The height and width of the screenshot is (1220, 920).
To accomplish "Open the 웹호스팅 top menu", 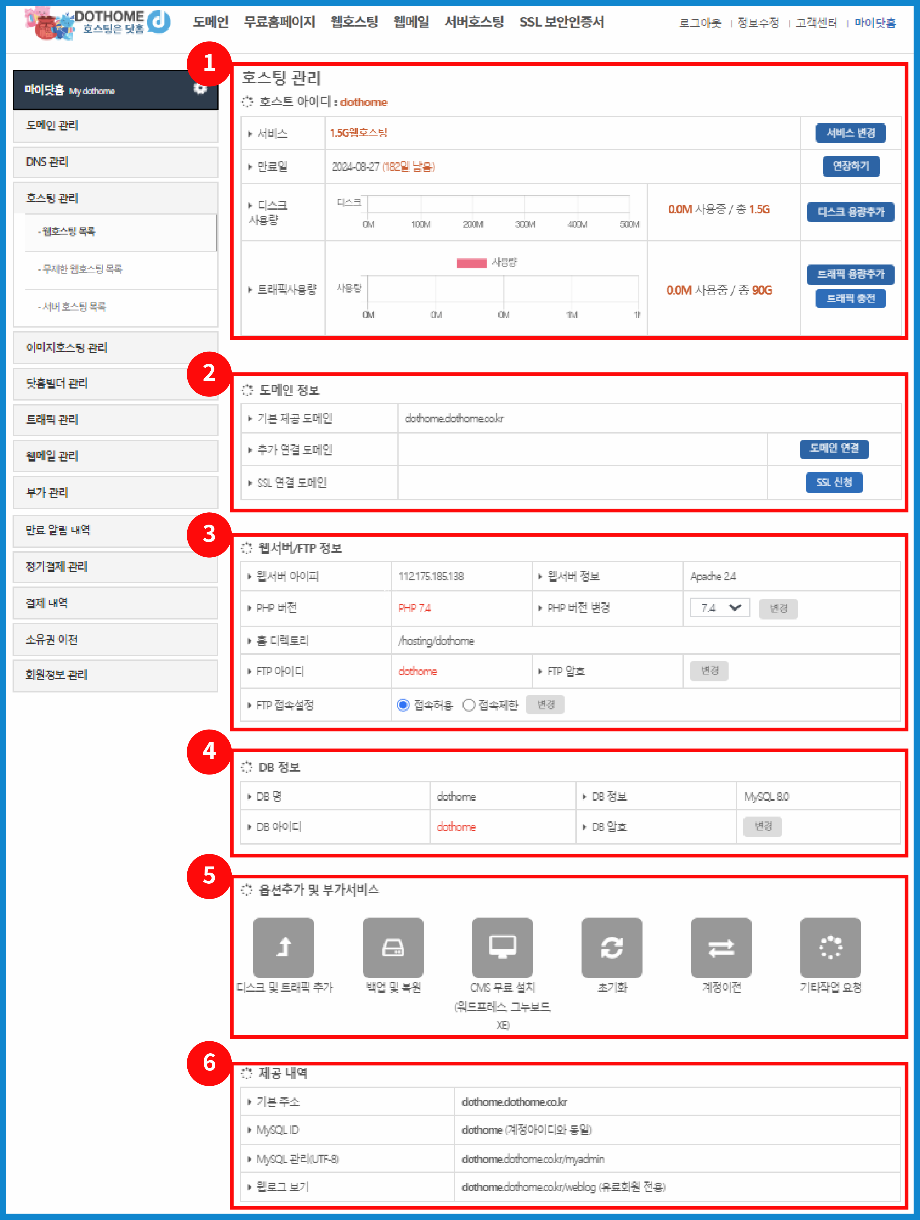I will [354, 22].
